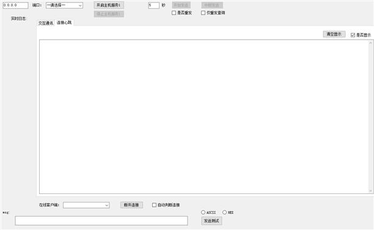Click inside the large log display area

click(204, 117)
